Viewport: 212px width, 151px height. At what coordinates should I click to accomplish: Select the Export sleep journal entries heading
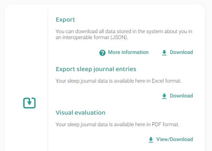[x=96, y=69]
